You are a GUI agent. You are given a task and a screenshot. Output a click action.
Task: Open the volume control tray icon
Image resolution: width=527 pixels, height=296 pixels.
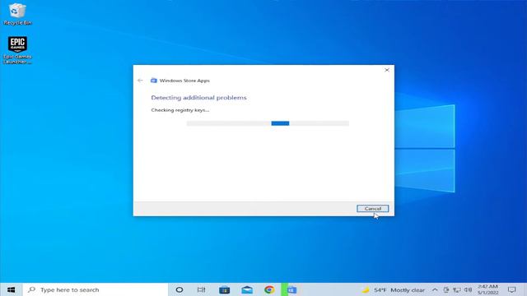coord(468,289)
